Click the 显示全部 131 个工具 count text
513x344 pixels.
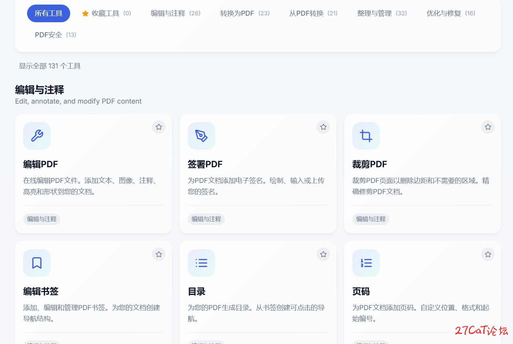tap(50, 66)
